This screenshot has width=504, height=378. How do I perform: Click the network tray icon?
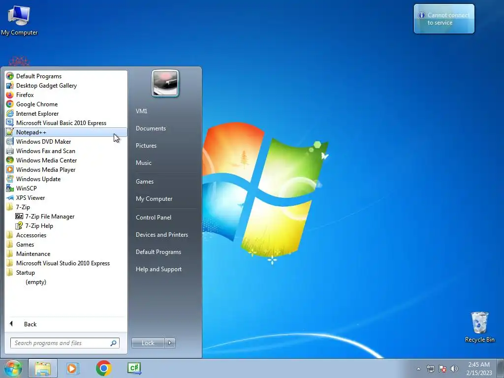pyautogui.click(x=430, y=369)
